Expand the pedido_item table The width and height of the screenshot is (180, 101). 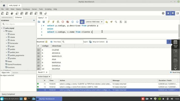coord(6,52)
